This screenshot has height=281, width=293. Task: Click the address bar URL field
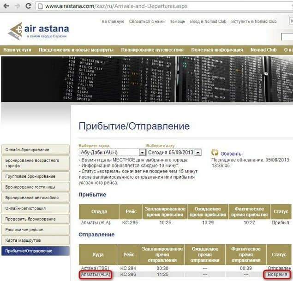[x=165, y=6]
